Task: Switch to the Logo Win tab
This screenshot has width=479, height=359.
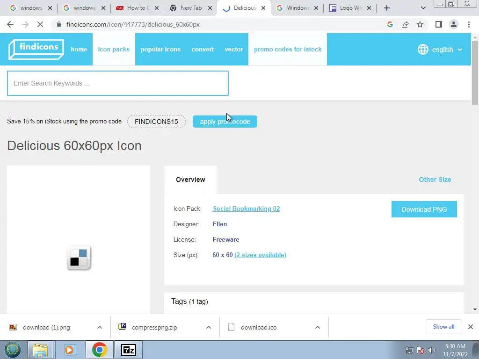Action: 351,8
